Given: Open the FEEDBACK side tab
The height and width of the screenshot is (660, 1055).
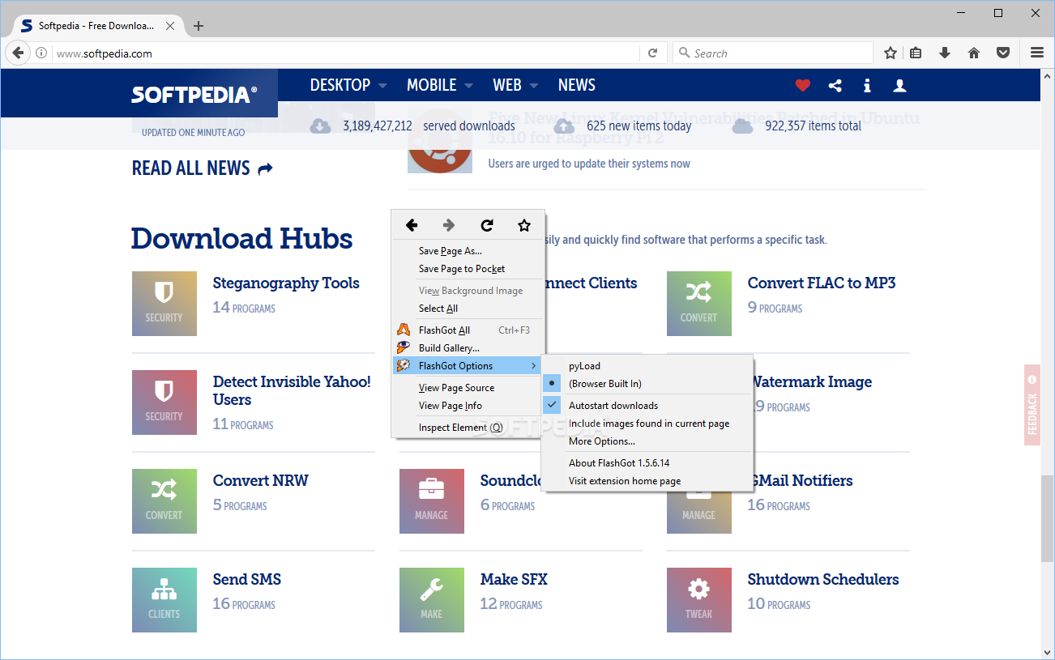Looking at the screenshot, I should click(x=1032, y=405).
